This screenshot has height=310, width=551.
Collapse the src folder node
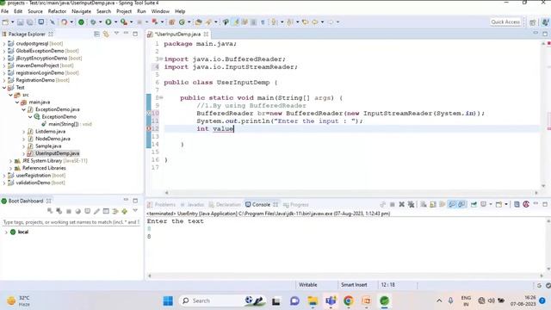[10, 95]
